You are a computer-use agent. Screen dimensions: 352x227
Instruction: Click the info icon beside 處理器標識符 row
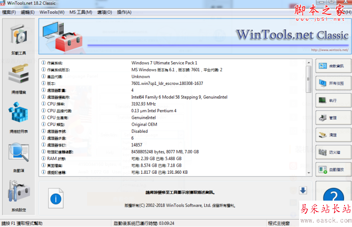pos(44,97)
